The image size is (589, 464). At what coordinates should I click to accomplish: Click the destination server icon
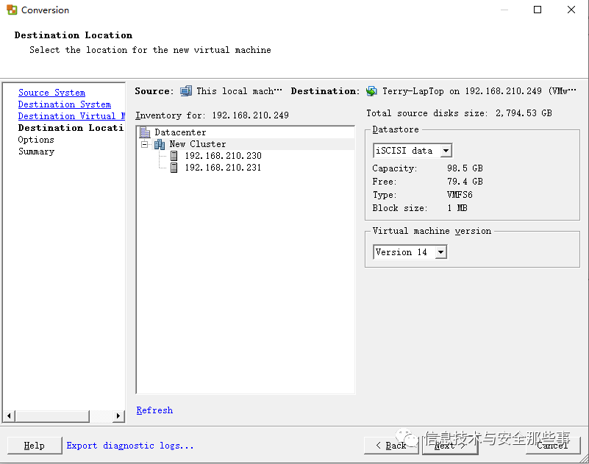click(x=371, y=91)
